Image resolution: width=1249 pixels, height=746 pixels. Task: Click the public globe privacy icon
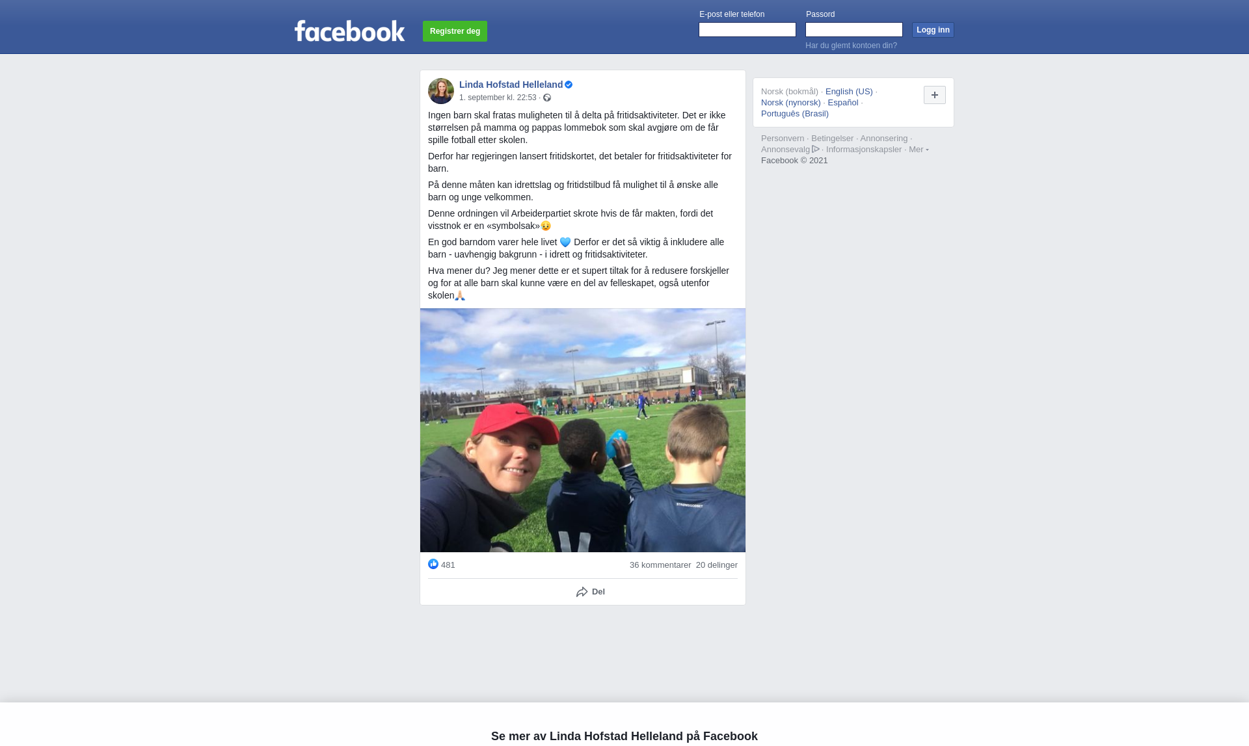[547, 98]
